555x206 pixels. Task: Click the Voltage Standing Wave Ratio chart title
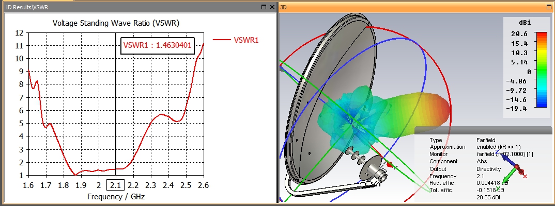[116, 23]
